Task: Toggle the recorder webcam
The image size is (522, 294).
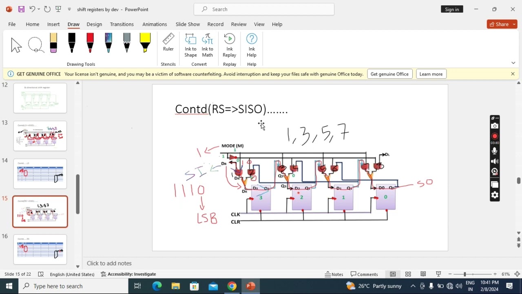Action: click(x=495, y=171)
